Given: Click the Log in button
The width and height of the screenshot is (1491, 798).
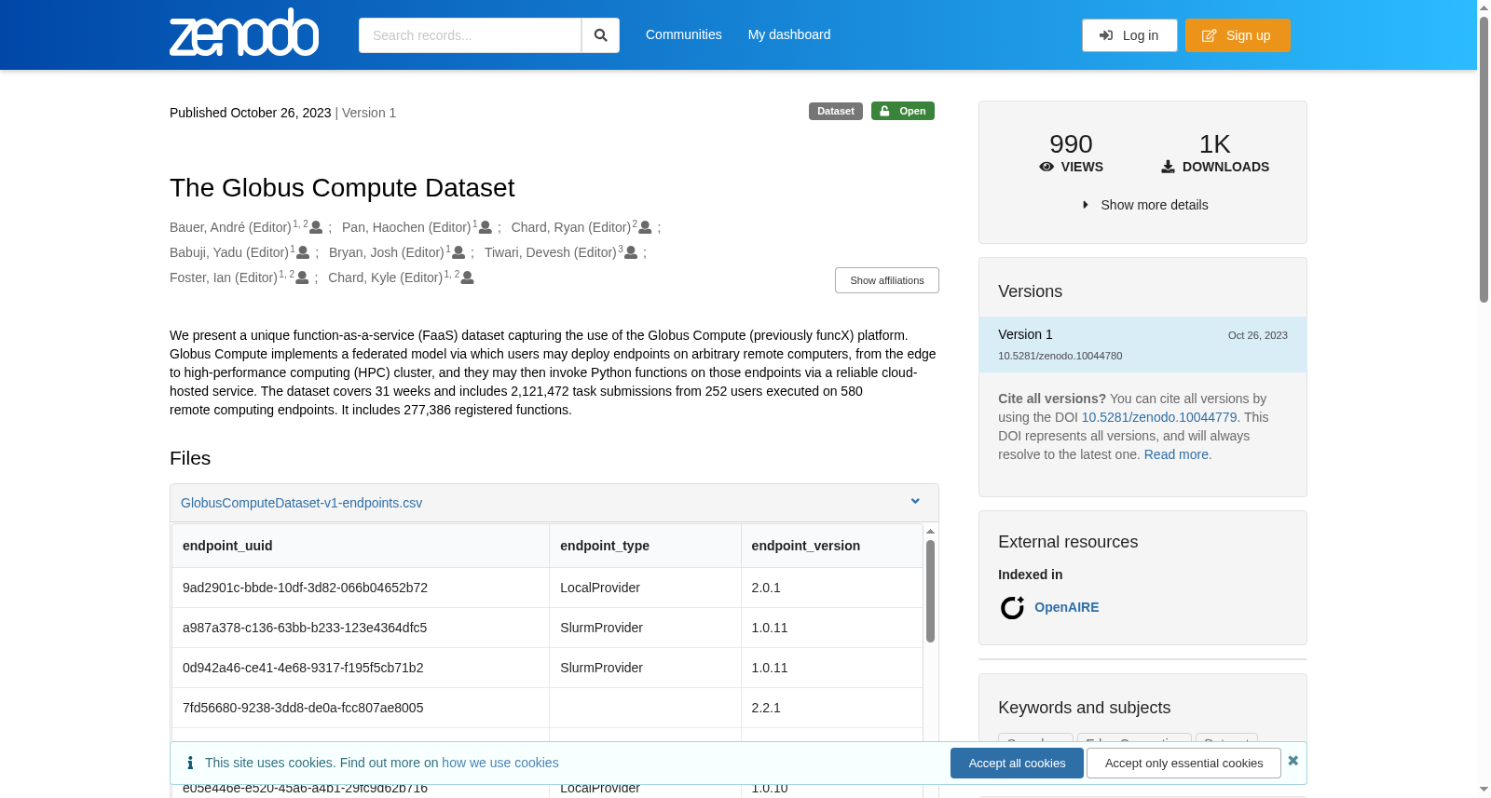Looking at the screenshot, I should click(1129, 35).
